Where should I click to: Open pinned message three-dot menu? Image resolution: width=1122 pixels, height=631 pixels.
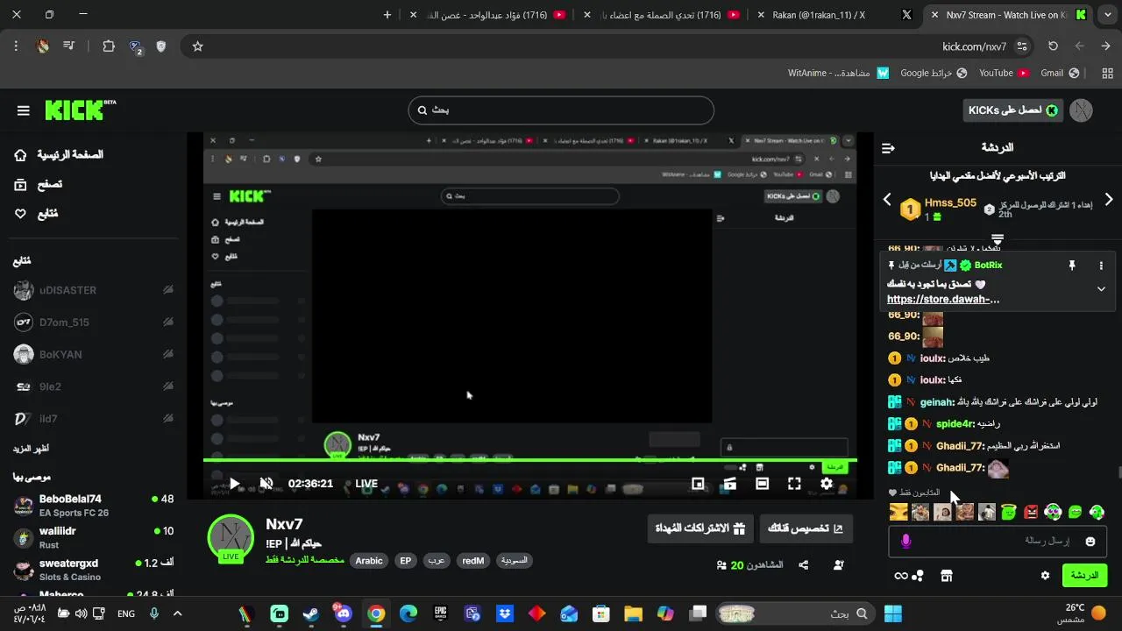[x=1101, y=266]
